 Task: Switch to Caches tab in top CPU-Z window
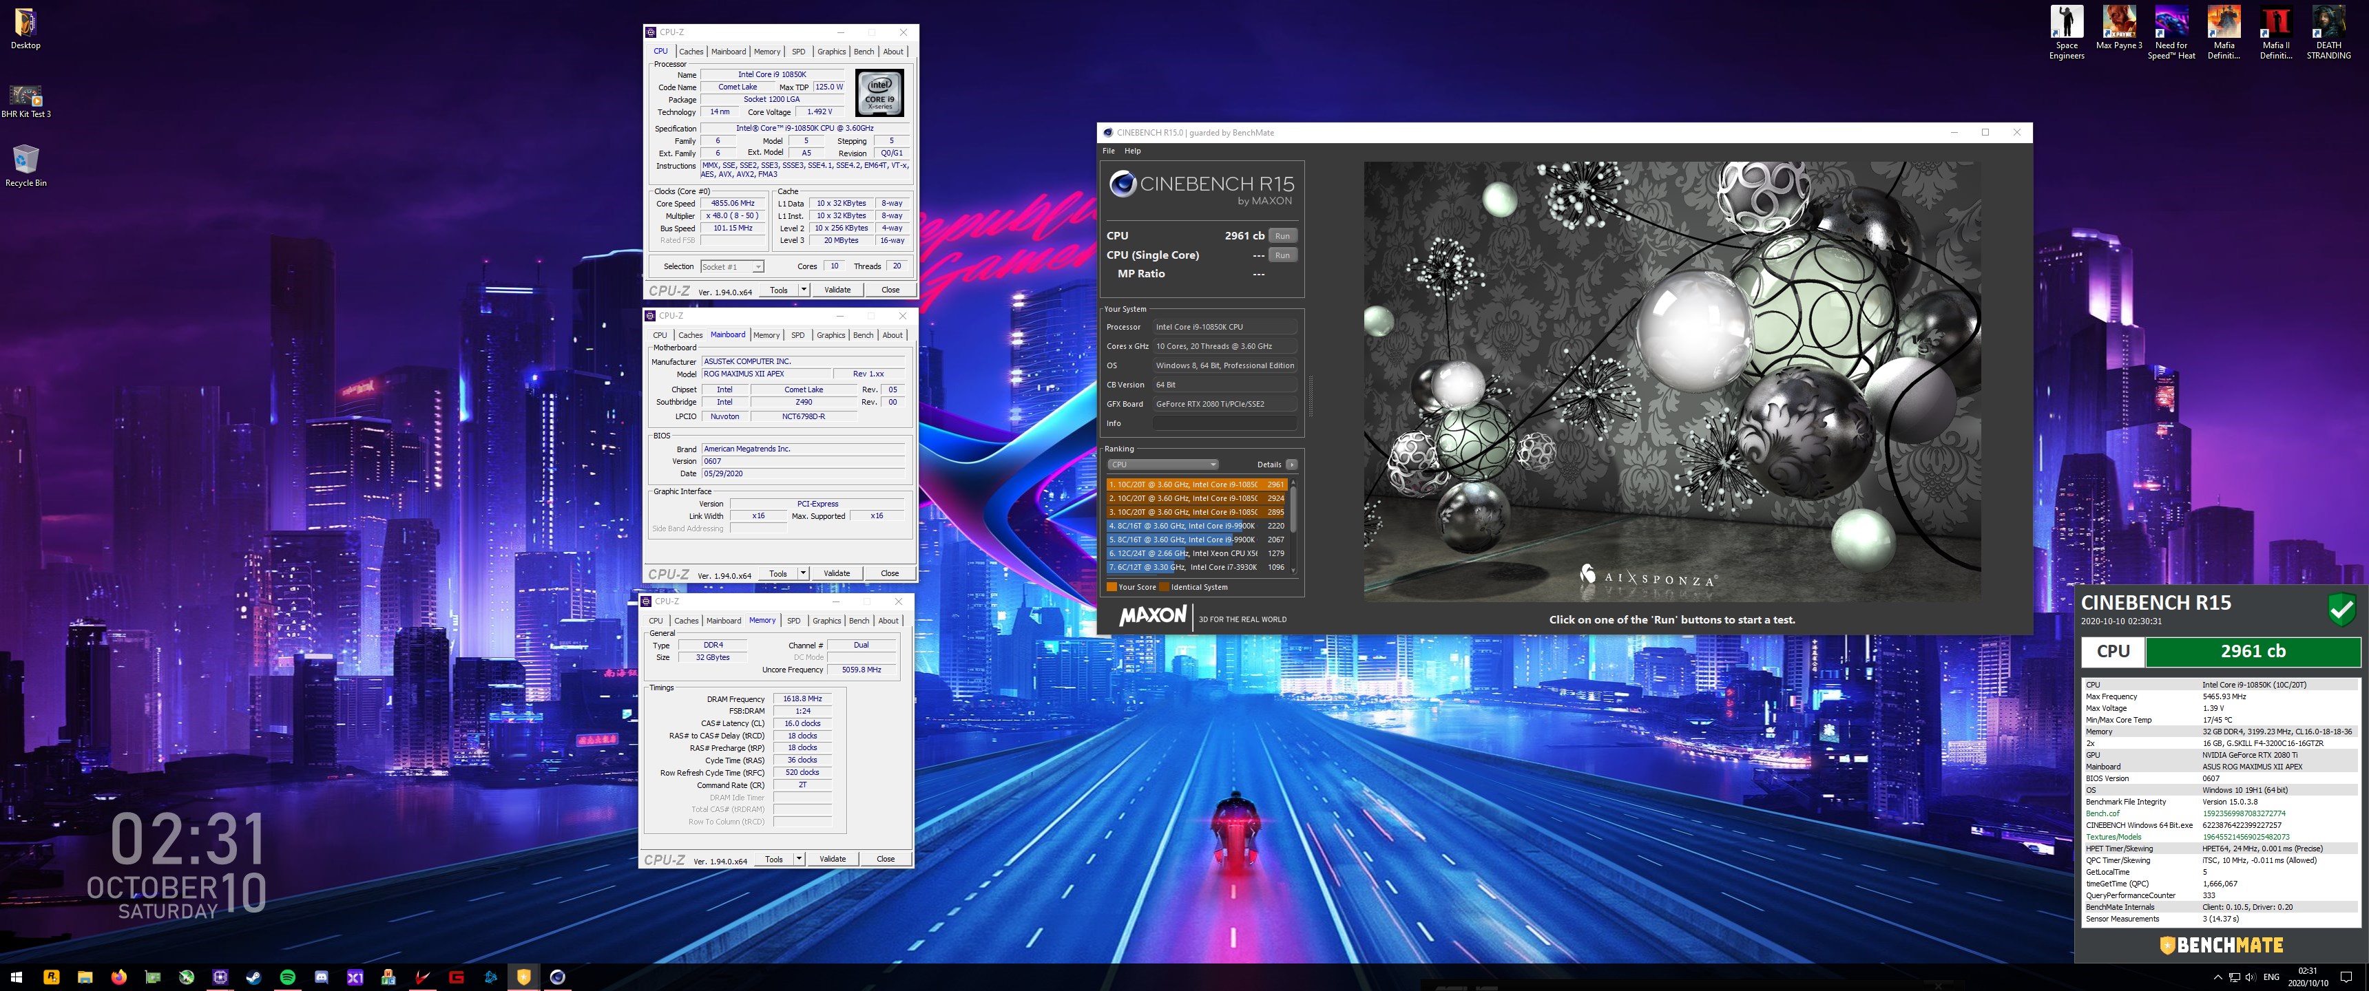pos(691,52)
